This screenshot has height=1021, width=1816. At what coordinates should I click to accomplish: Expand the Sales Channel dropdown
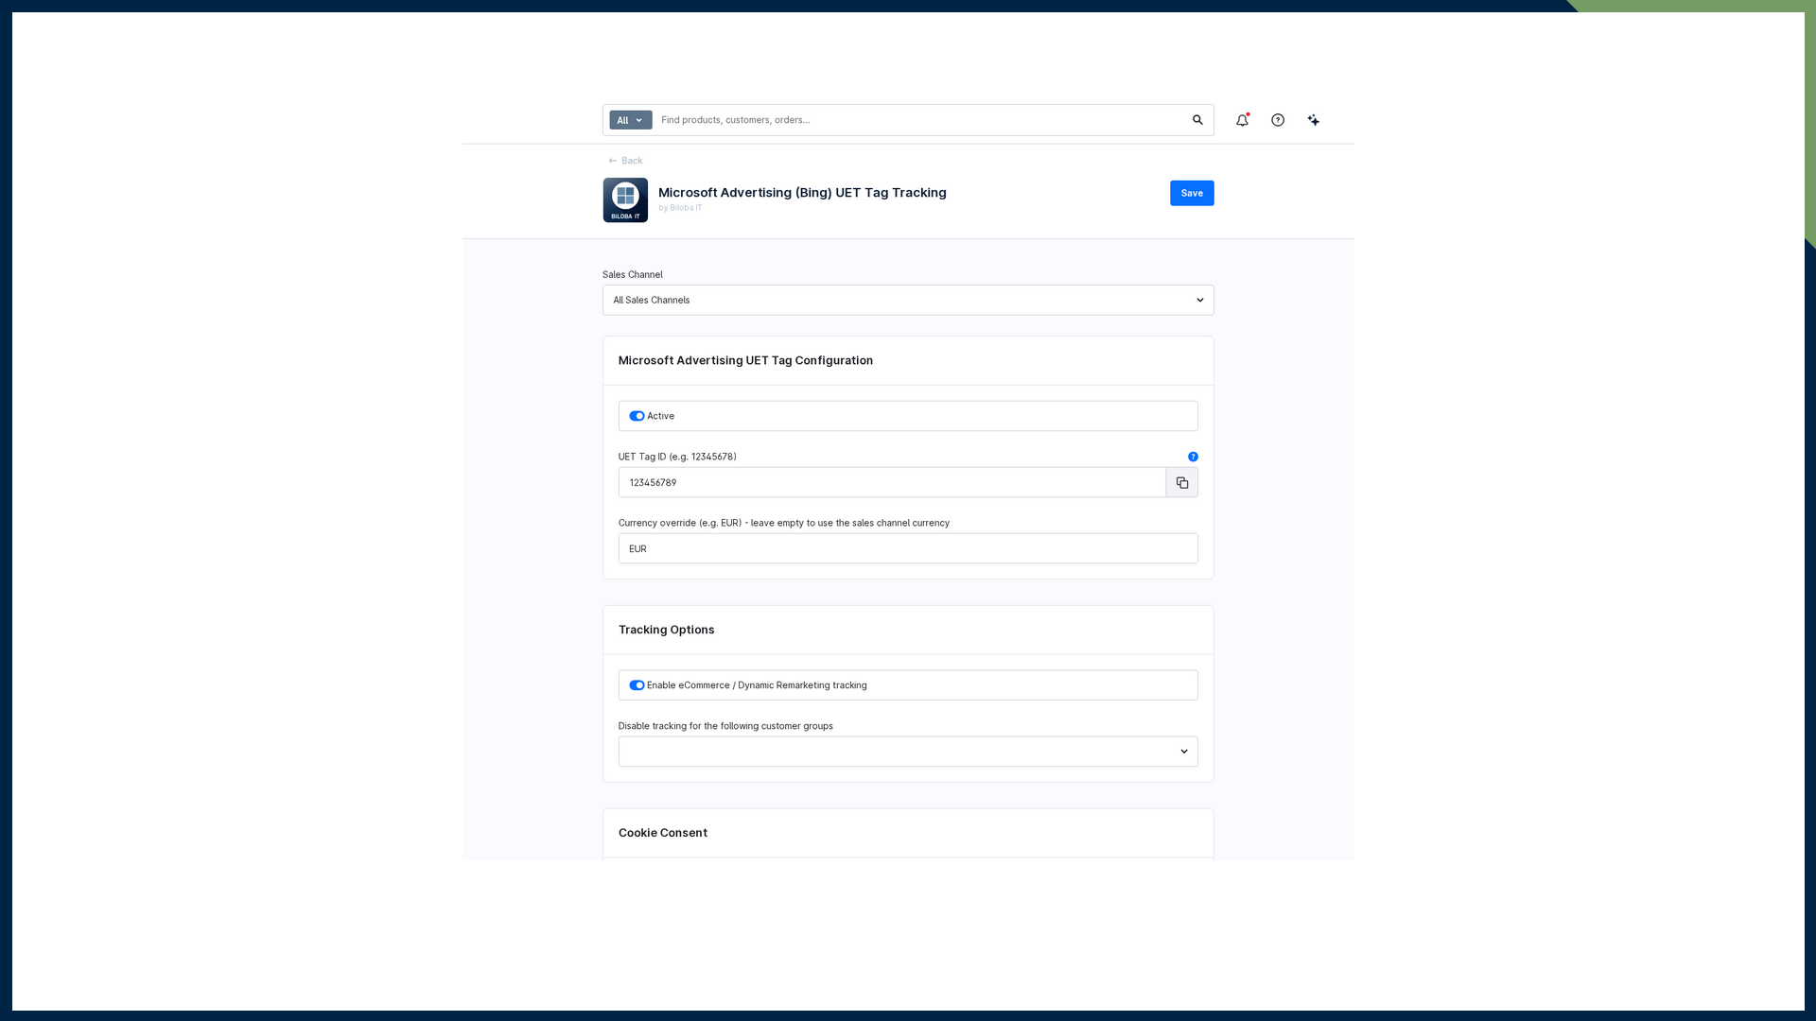point(907,301)
